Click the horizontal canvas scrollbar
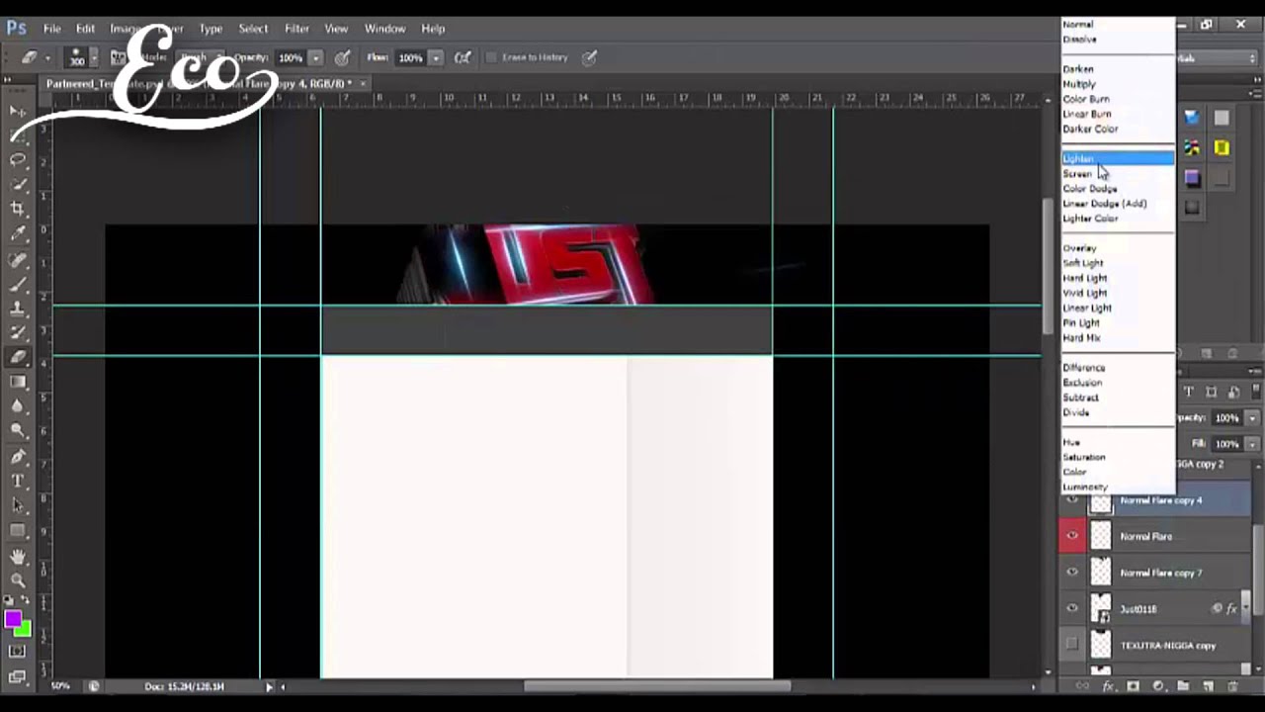Screen dimensions: 1265x712 click(656, 686)
